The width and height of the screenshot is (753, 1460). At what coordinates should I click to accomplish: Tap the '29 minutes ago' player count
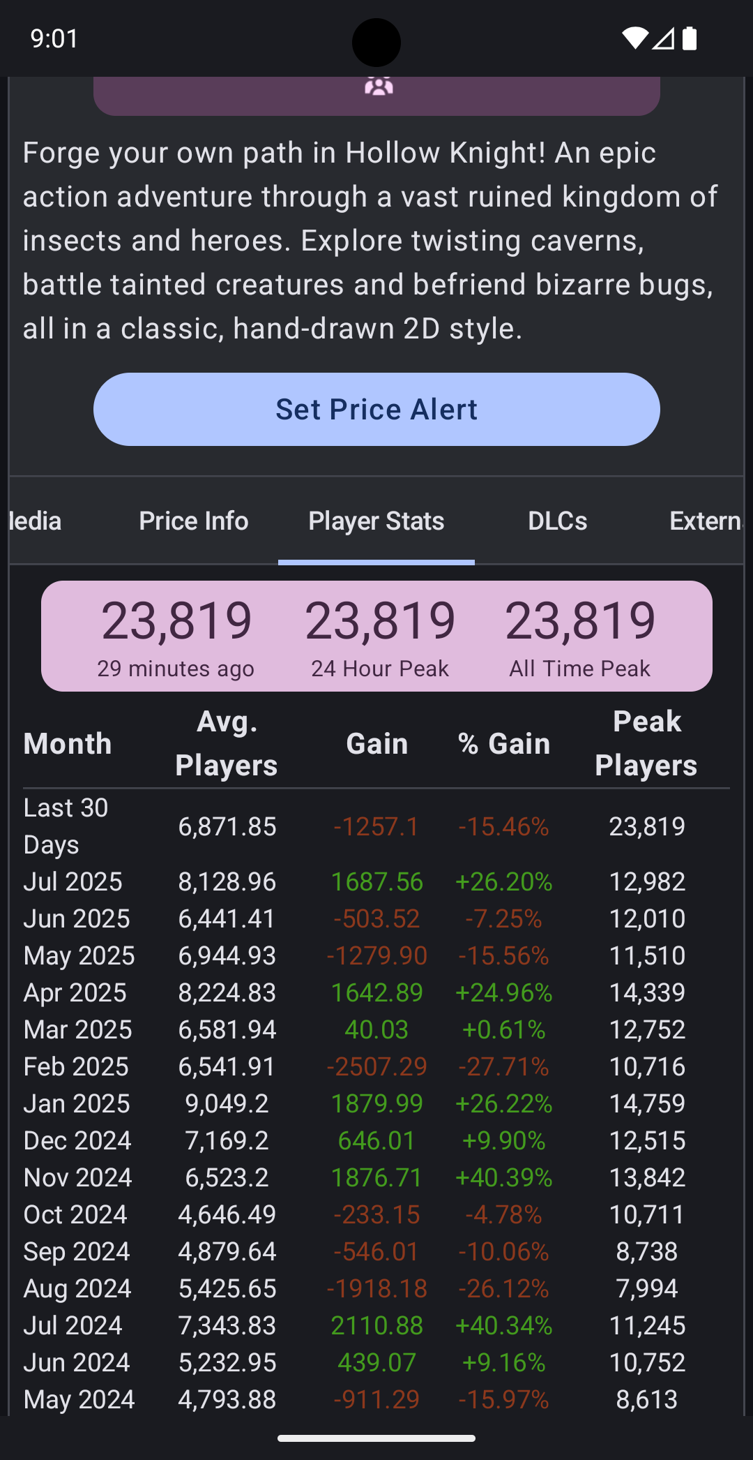tap(176, 621)
